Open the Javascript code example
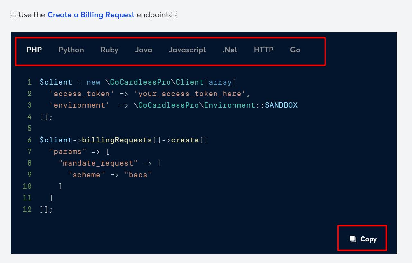 (x=188, y=50)
